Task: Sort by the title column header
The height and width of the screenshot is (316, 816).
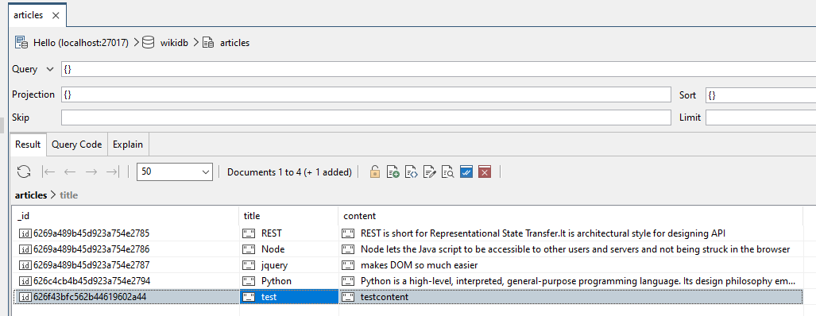Action: [x=289, y=216]
